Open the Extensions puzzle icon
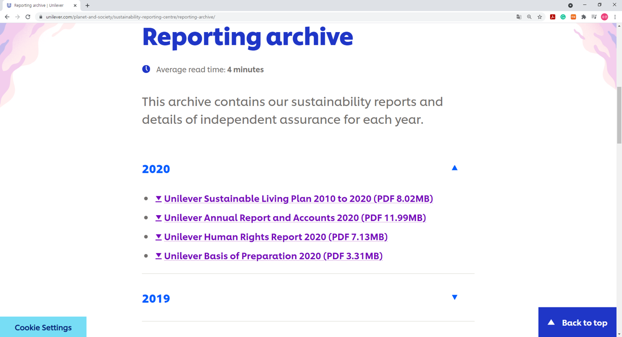622x337 pixels. (x=584, y=17)
